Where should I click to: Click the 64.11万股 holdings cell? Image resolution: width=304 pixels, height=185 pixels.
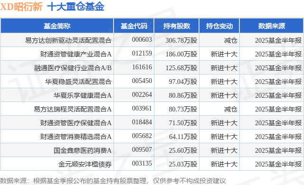coord(183,137)
